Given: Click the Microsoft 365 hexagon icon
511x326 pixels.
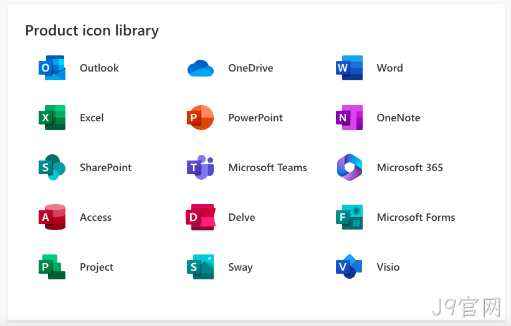Looking at the screenshot, I should (x=350, y=167).
